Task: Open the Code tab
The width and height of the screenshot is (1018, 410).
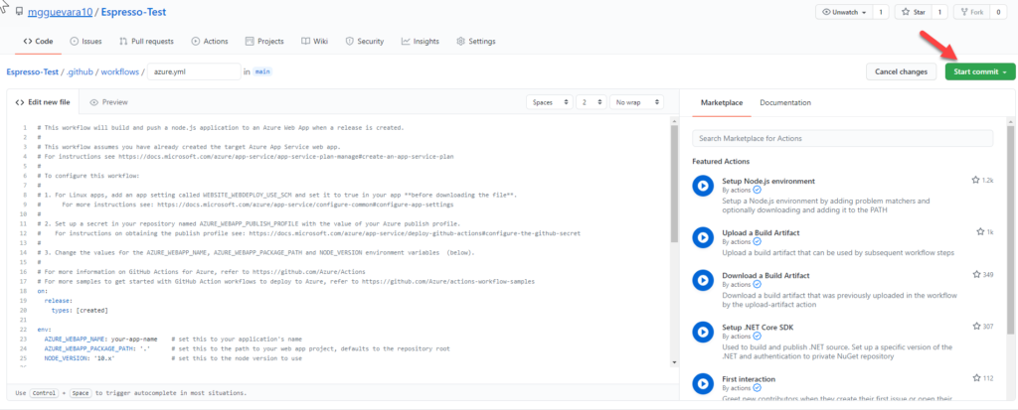Action: [x=39, y=41]
